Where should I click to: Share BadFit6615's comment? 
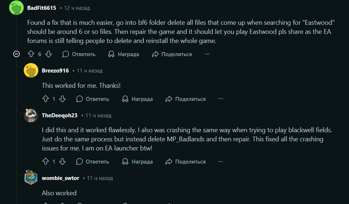tap(172, 54)
